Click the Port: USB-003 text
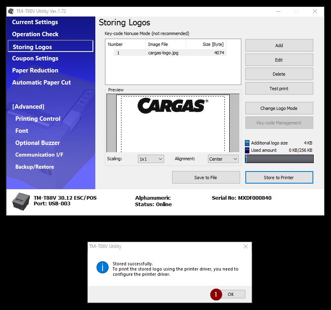The image size is (331, 310). 52,204
